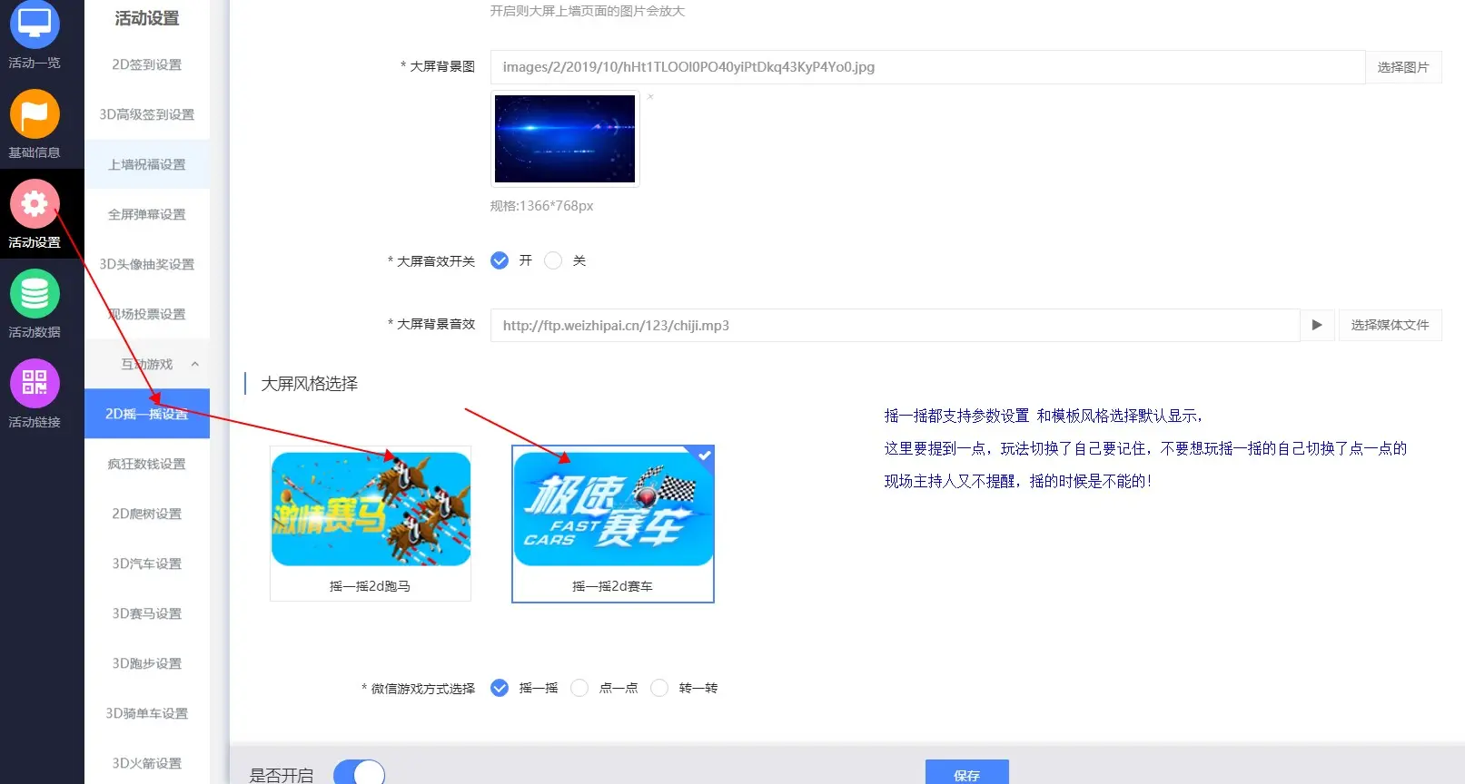Select 转一转 game mode

pyautogui.click(x=659, y=688)
